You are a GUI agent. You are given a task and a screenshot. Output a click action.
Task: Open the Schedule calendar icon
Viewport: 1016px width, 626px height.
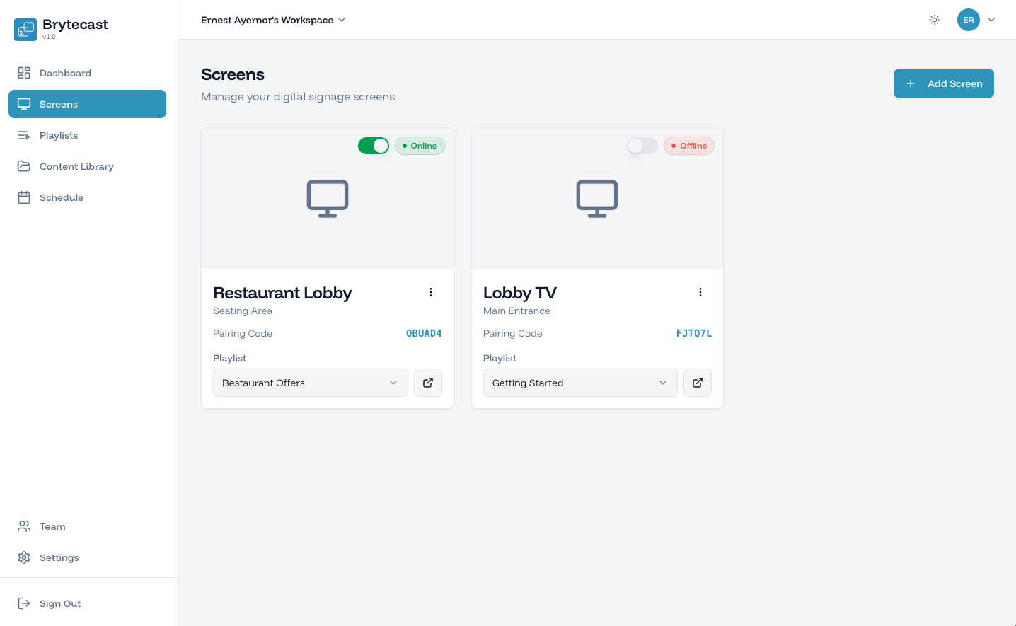23,197
